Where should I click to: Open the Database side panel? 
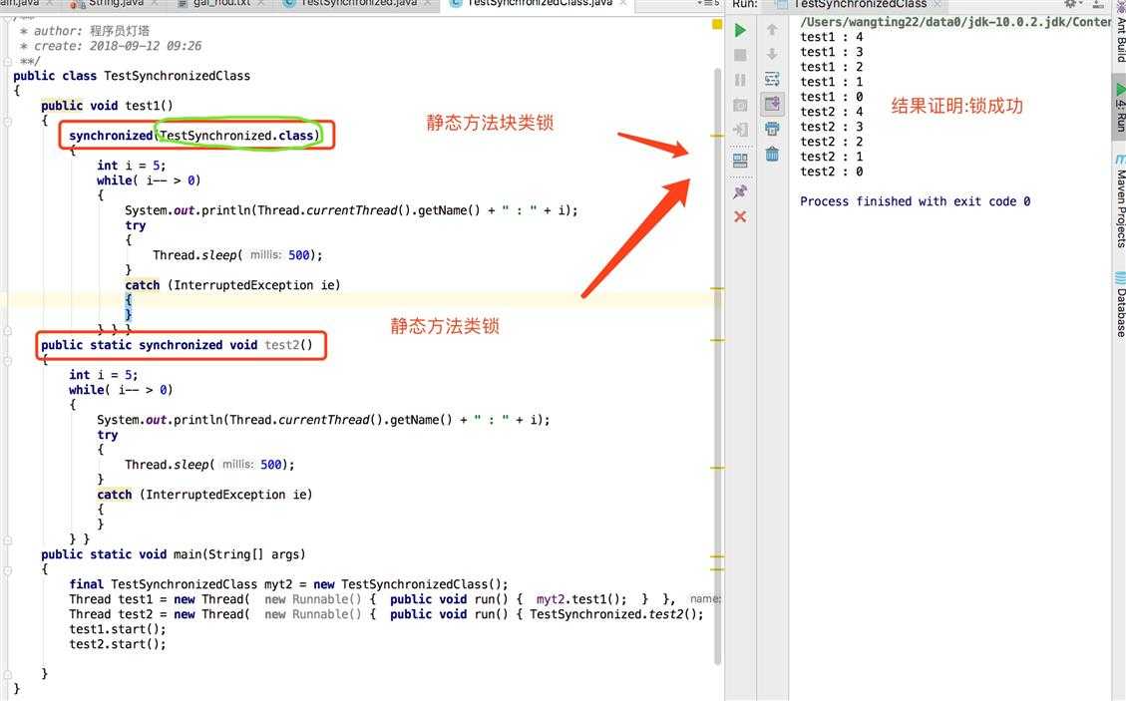pos(1120,304)
